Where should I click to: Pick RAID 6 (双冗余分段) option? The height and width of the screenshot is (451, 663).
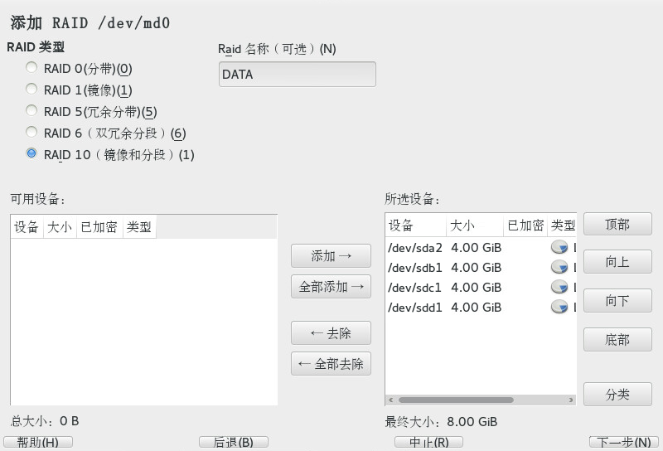[x=31, y=133]
